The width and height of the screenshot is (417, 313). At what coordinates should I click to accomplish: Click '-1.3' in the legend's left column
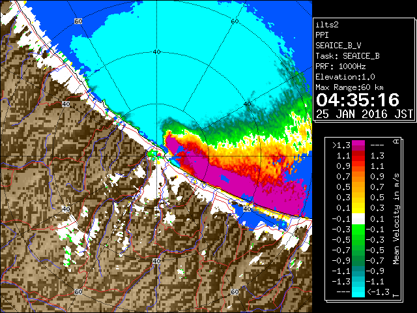(x=341, y=281)
